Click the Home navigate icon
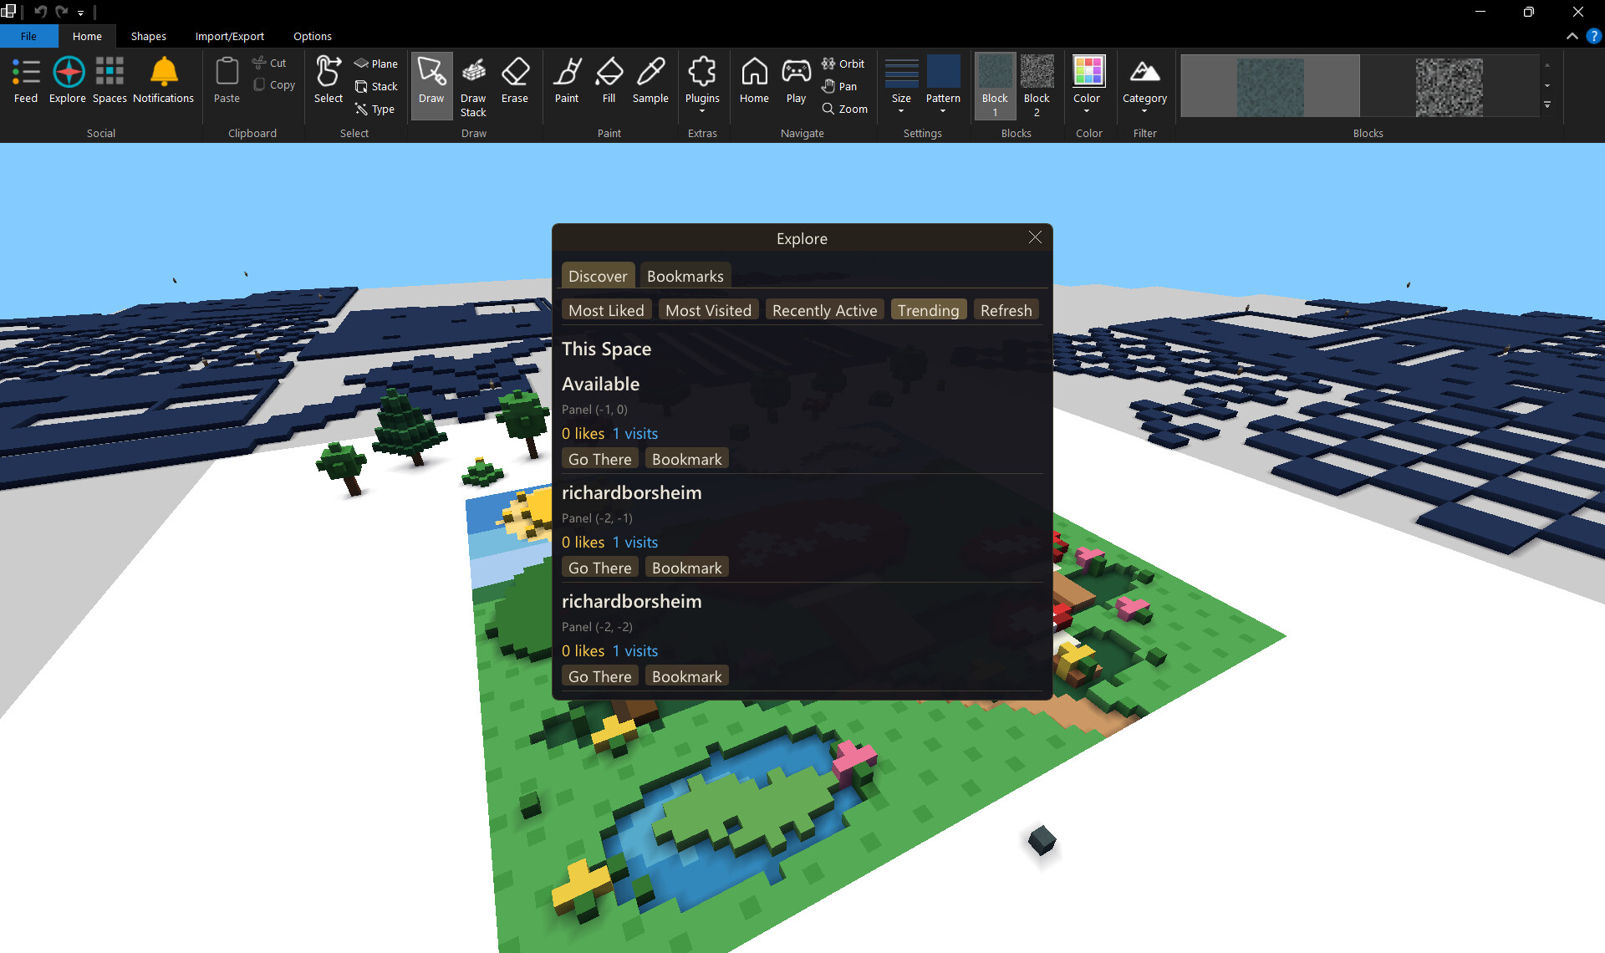Viewport: 1605px width, 953px height. 754,81
